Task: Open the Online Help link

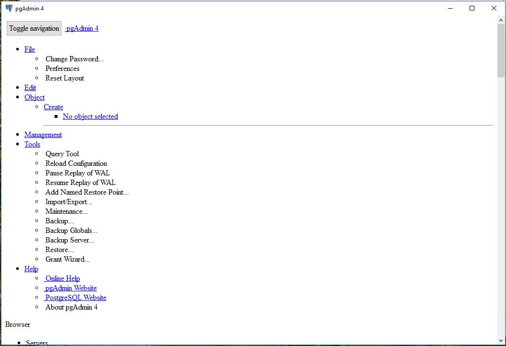Action: pyautogui.click(x=62, y=278)
